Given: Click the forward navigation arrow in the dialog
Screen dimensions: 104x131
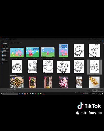Looking at the screenshot, I should 3,39.
